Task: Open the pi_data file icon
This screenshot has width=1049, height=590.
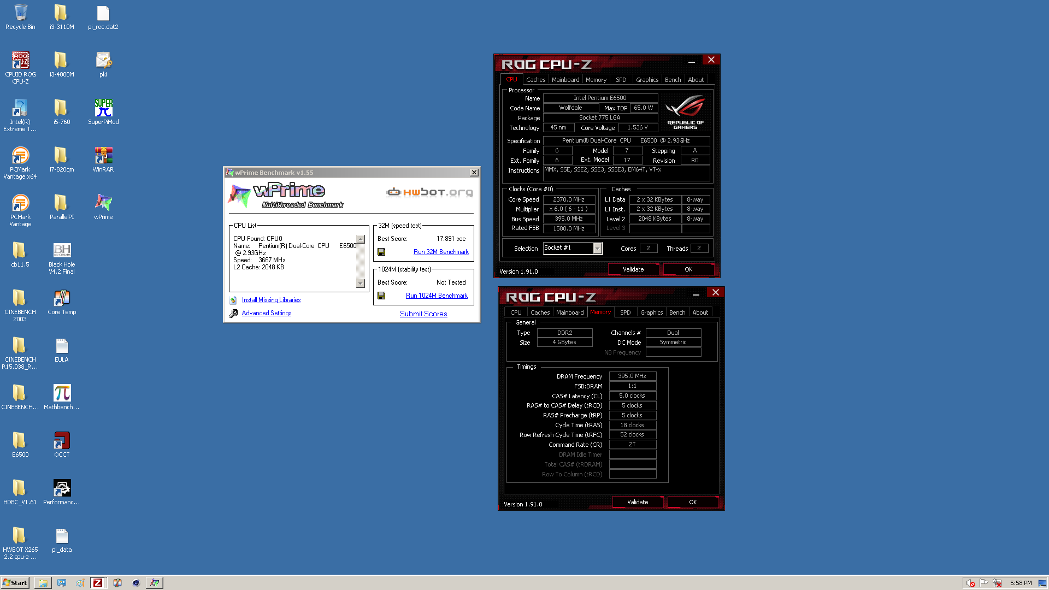Action: pos(62,540)
